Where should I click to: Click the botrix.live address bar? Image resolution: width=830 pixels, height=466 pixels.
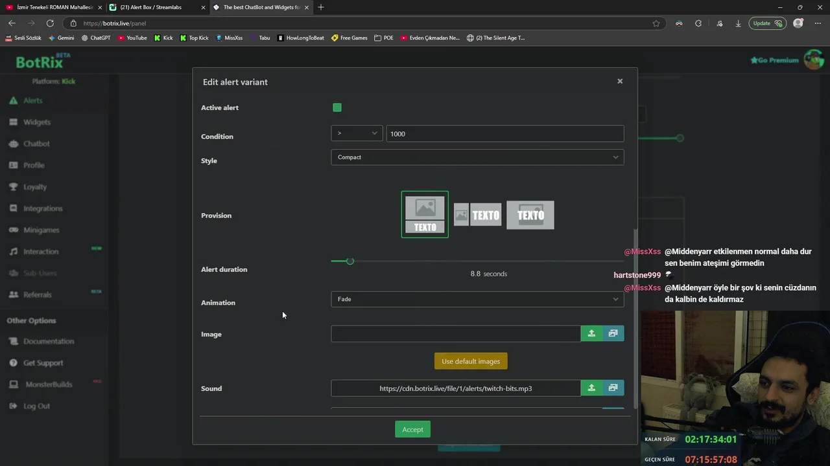click(x=363, y=23)
